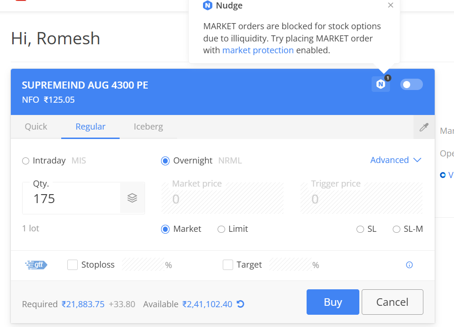The height and width of the screenshot is (327, 454).
Task: Select the SL-M order type
Action: [397, 229]
